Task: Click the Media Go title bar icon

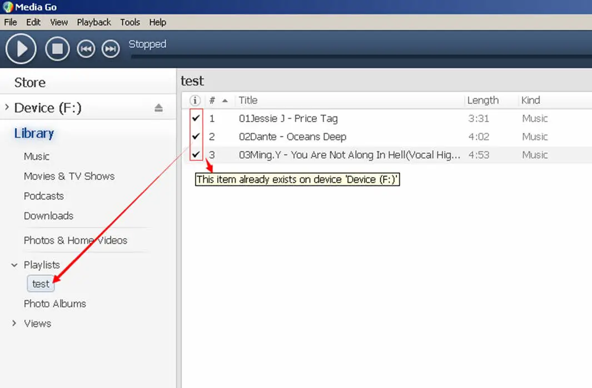Action: click(x=8, y=7)
